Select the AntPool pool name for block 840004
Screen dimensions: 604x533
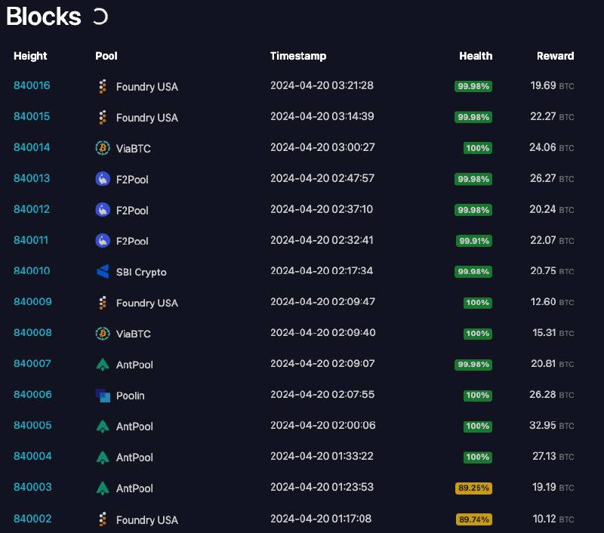pos(134,458)
